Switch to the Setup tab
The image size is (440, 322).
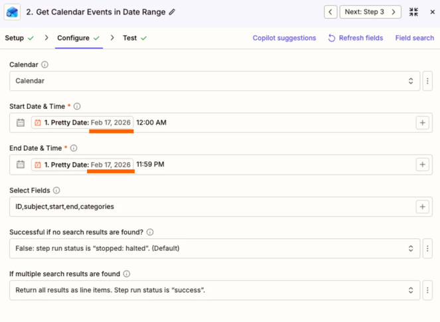pos(15,38)
